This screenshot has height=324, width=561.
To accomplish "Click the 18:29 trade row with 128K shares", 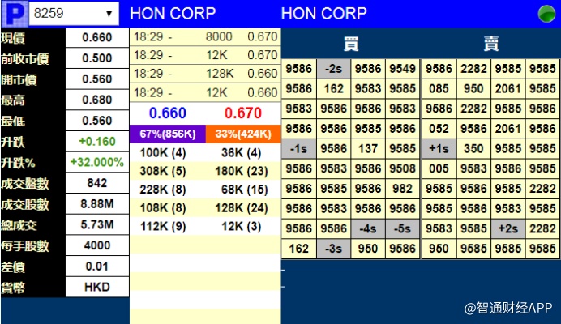I will coord(205,74).
